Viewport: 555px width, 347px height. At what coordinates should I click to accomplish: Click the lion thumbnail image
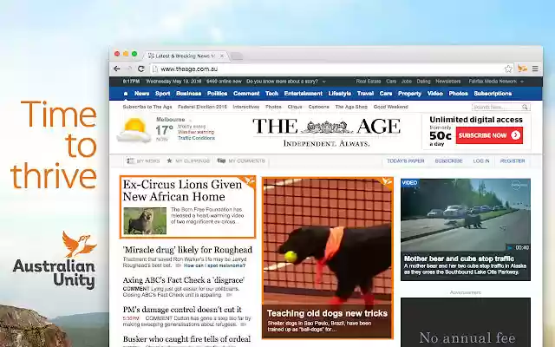[145, 221]
